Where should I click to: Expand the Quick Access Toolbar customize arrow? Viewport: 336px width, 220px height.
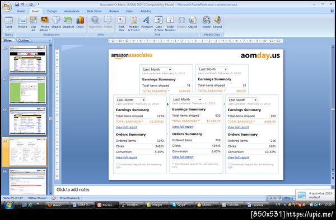[39, 4]
